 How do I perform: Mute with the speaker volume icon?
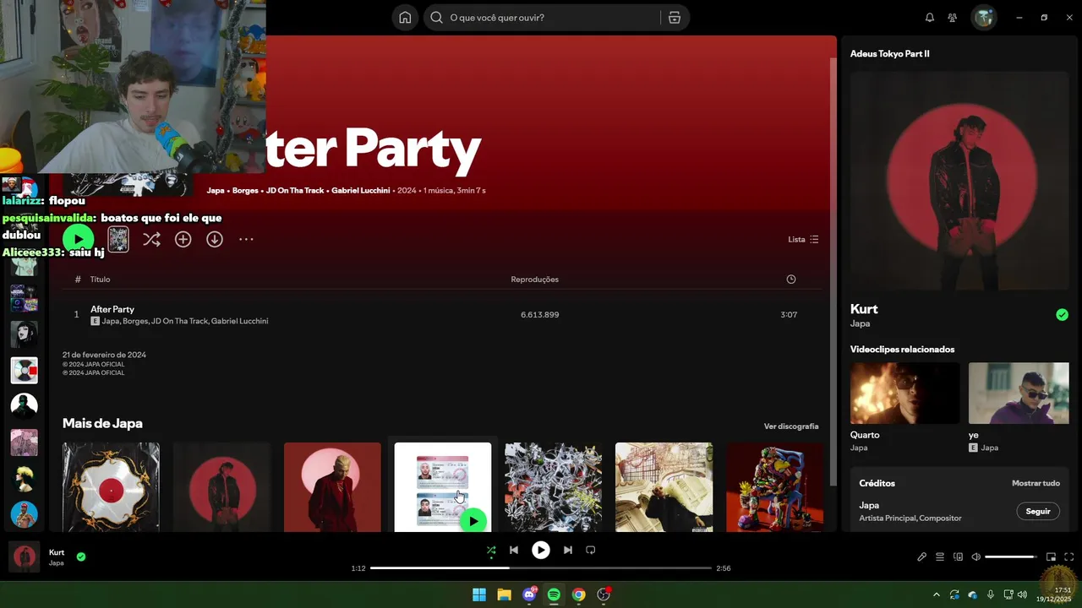pos(976,557)
